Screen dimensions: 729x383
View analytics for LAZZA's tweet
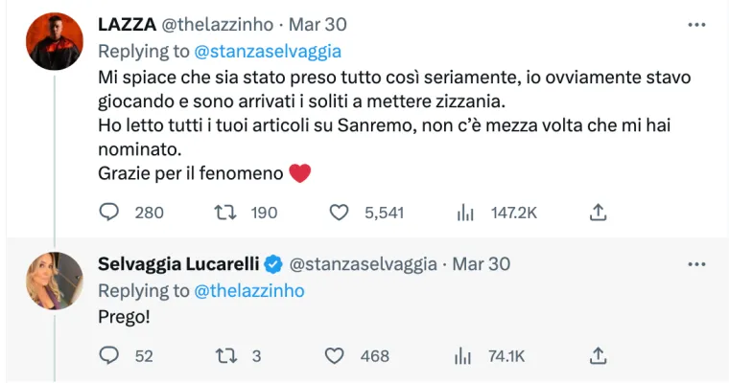(465, 212)
